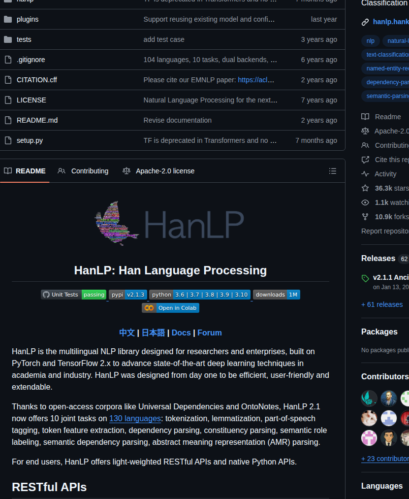Click the Report repository link
This screenshot has height=499, width=409.
click(x=385, y=231)
